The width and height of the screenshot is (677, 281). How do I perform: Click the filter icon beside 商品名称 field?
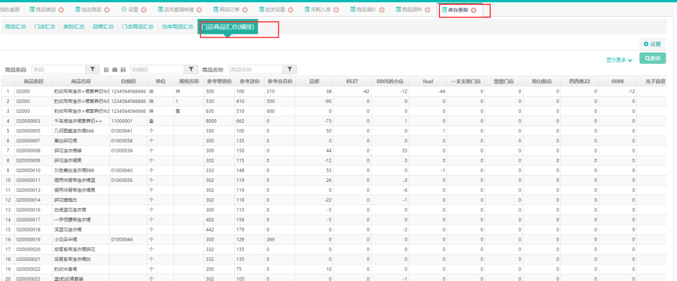288,69
